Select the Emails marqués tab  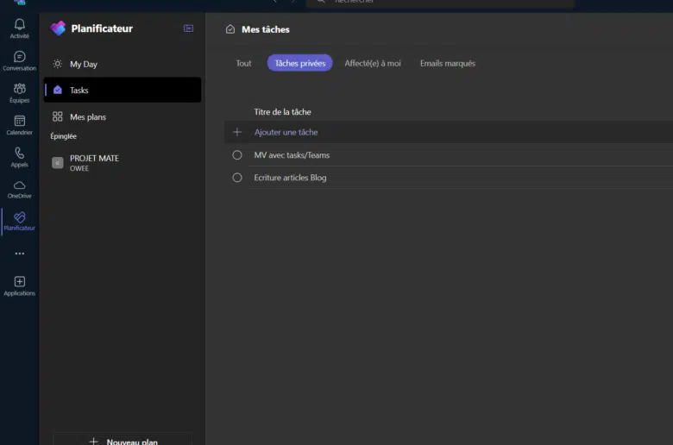(447, 63)
